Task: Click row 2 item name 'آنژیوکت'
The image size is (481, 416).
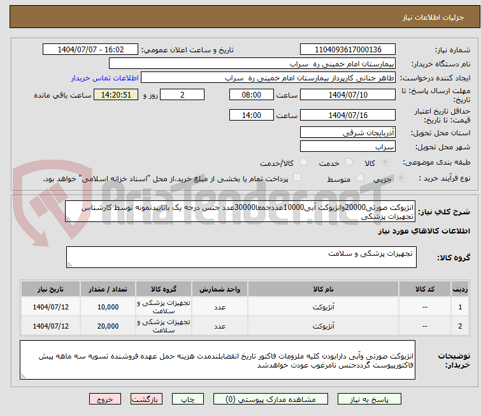Action: pyautogui.click(x=323, y=325)
